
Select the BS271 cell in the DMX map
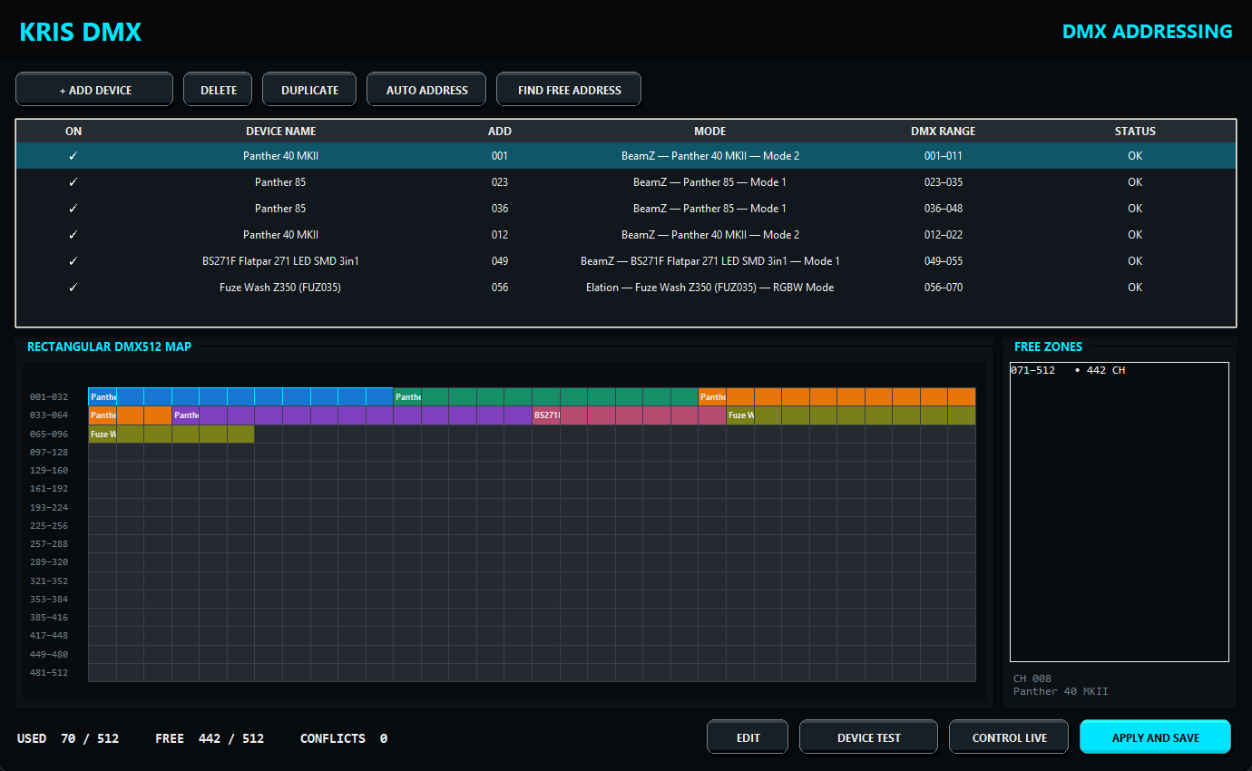(546, 415)
